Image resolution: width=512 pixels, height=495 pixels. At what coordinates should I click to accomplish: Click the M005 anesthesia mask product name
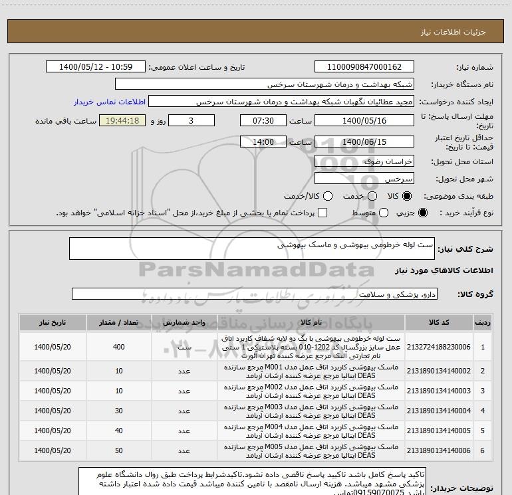click(x=311, y=451)
